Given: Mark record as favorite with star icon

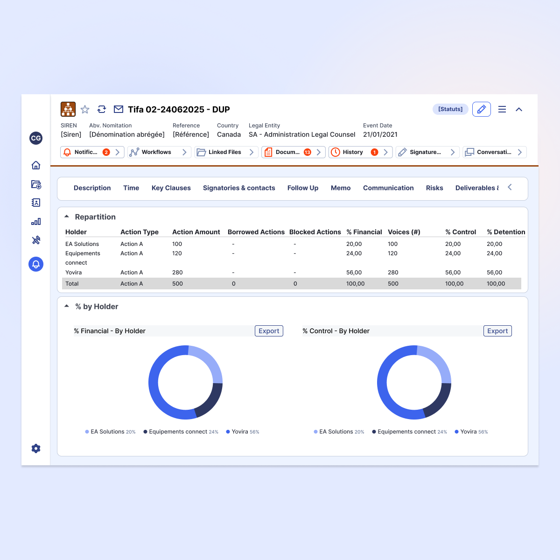Looking at the screenshot, I should click(x=85, y=109).
